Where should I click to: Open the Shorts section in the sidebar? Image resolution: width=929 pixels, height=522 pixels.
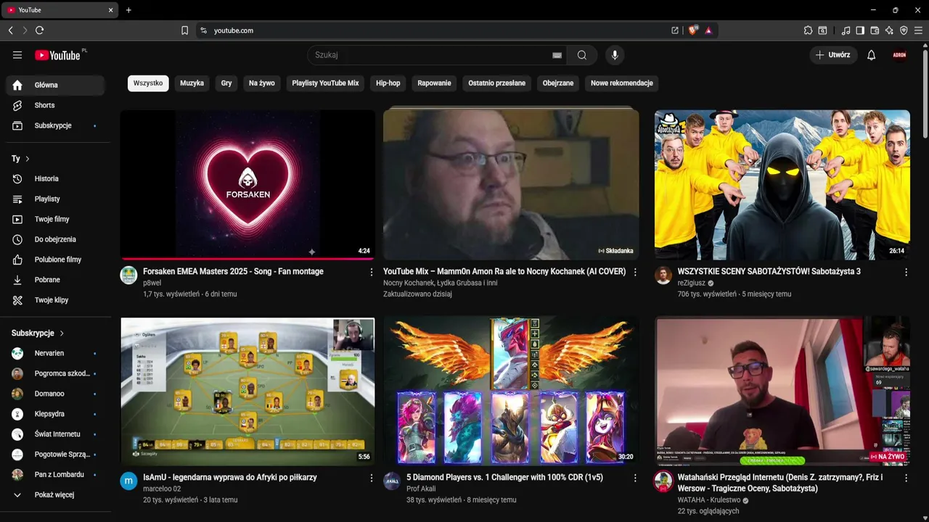(55, 105)
